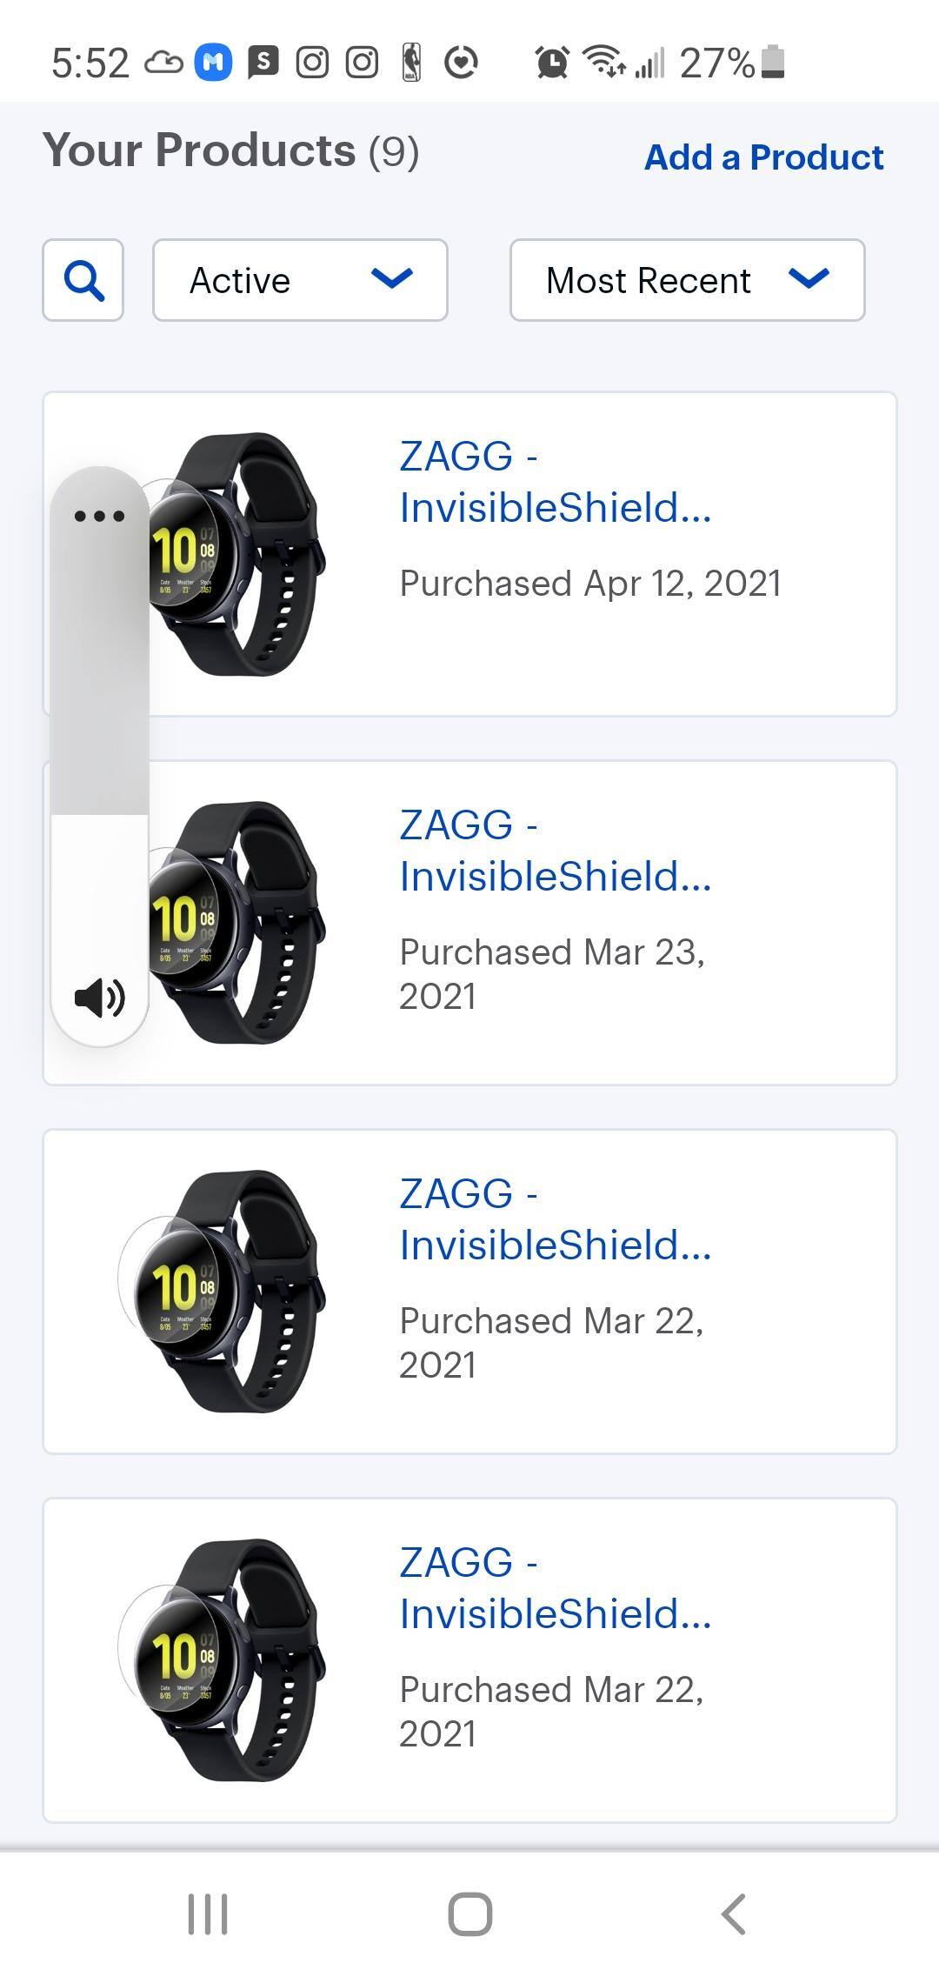939x1983 pixels.
Task: Open the ZAGG product purchased Mar 23, 2021
Action: click(555, 850)
